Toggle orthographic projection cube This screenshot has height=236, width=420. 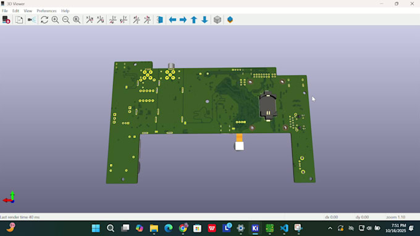coord(217,20)
